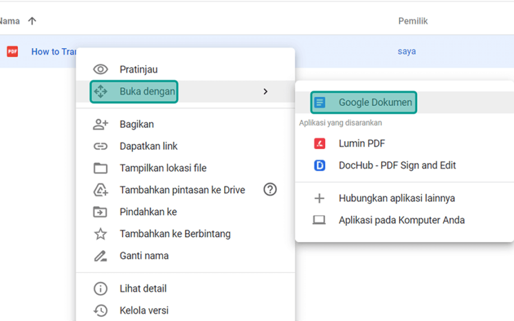The height and width of the screenshot is (321, 514).
Task: Click the laptop icon for Aplikasi pada Komputer
Action: pyautogui.click(x=319, y=220)
